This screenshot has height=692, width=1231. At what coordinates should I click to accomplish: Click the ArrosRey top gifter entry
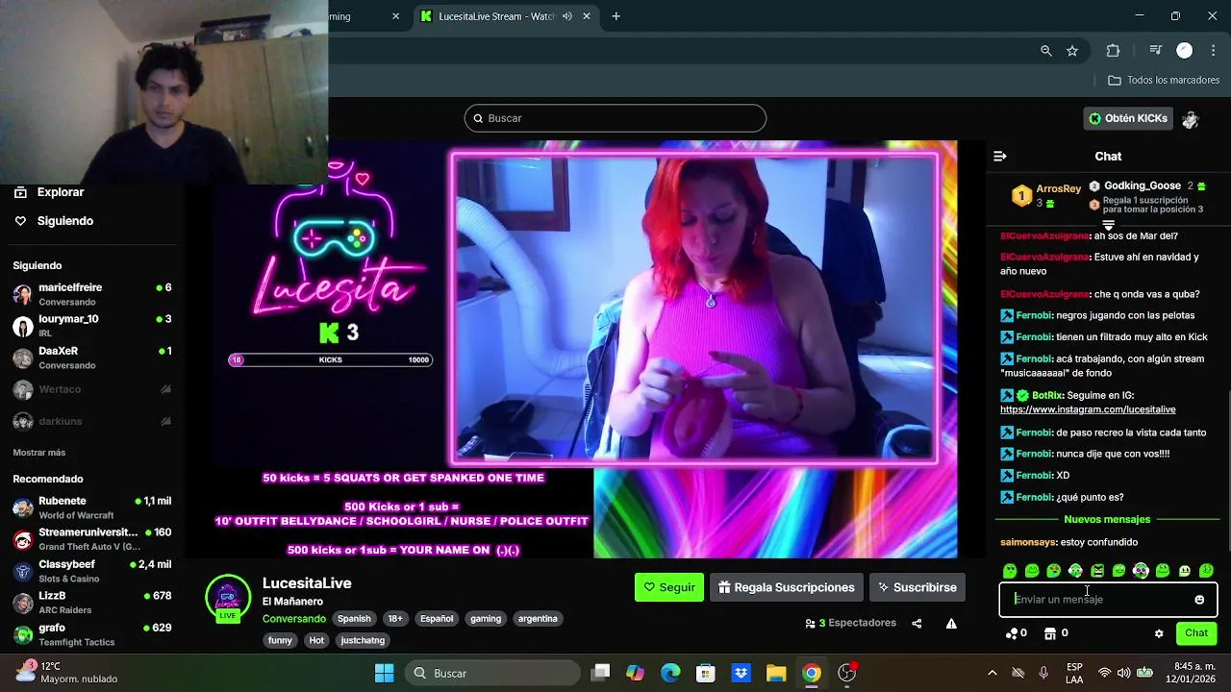(x=1047, y=196)
